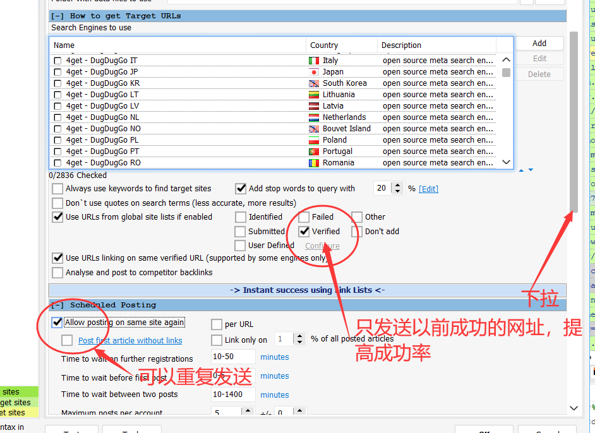Click the Latvia flag icon

point(314,105)
